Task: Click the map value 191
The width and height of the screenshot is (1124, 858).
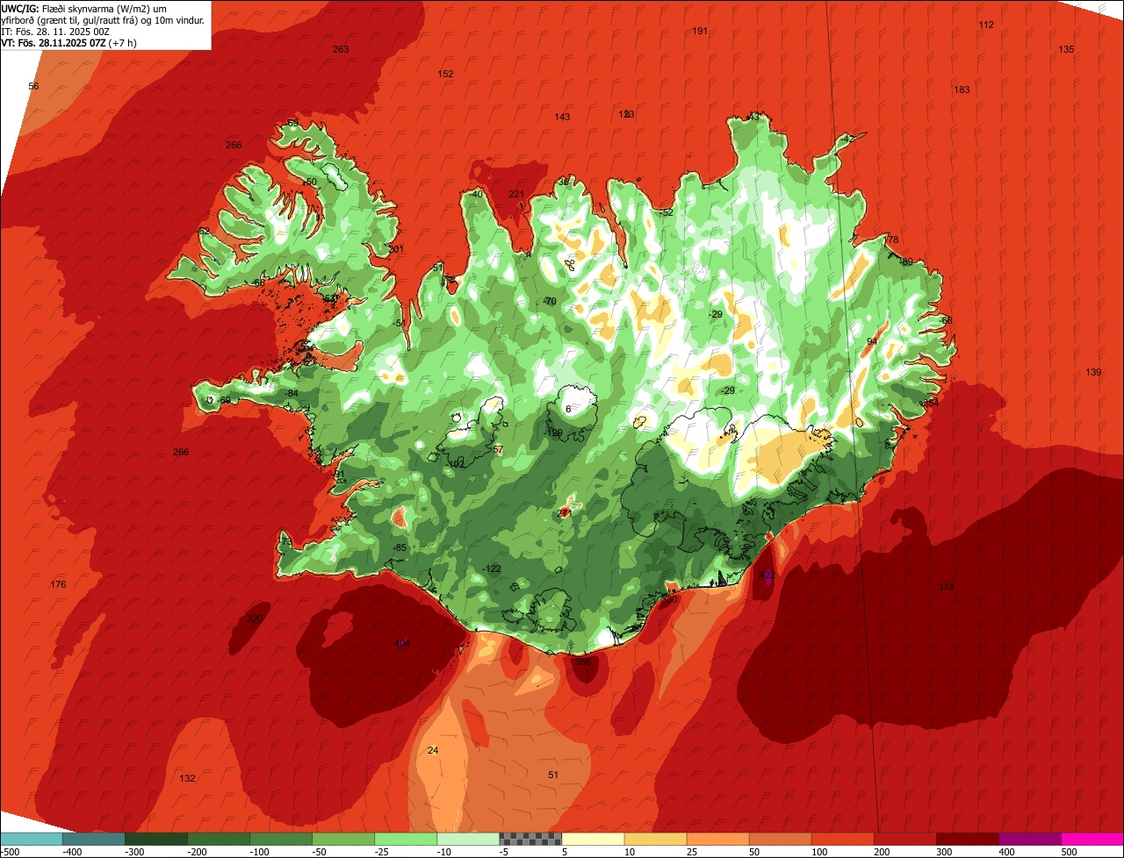Action: [x=700, y=31]
